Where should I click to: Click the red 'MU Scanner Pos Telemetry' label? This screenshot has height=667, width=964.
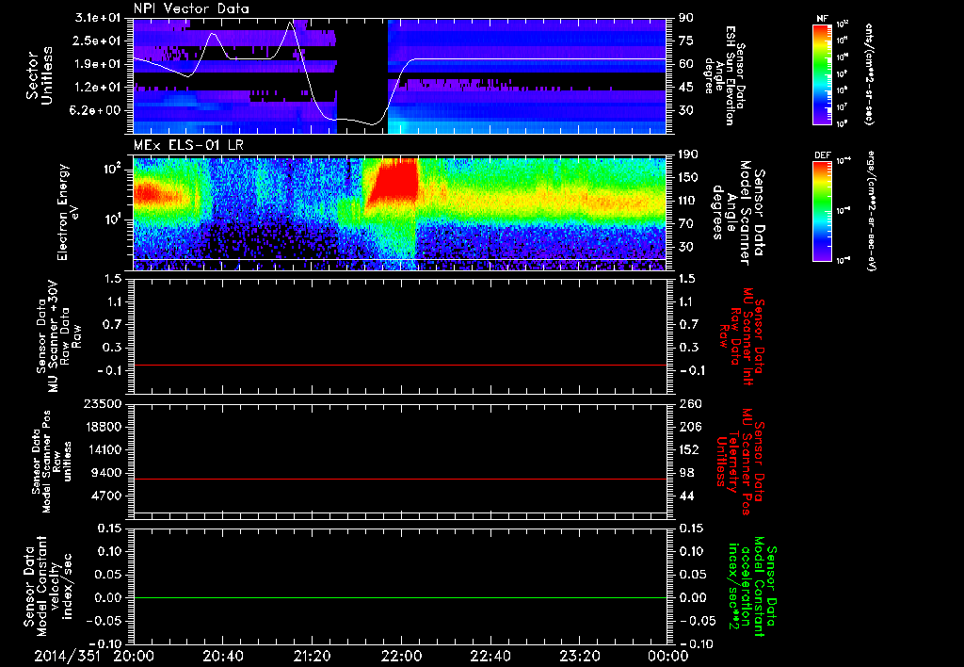[x=740, y=462]
